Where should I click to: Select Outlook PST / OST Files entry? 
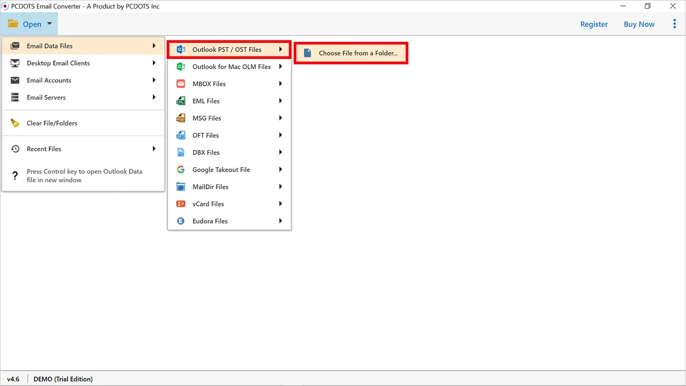(x=229, y=50)
